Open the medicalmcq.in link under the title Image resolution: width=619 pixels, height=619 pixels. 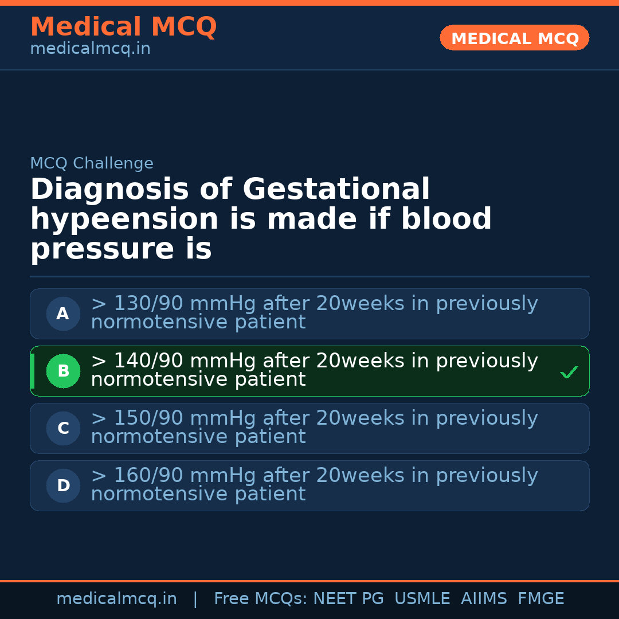90,49
